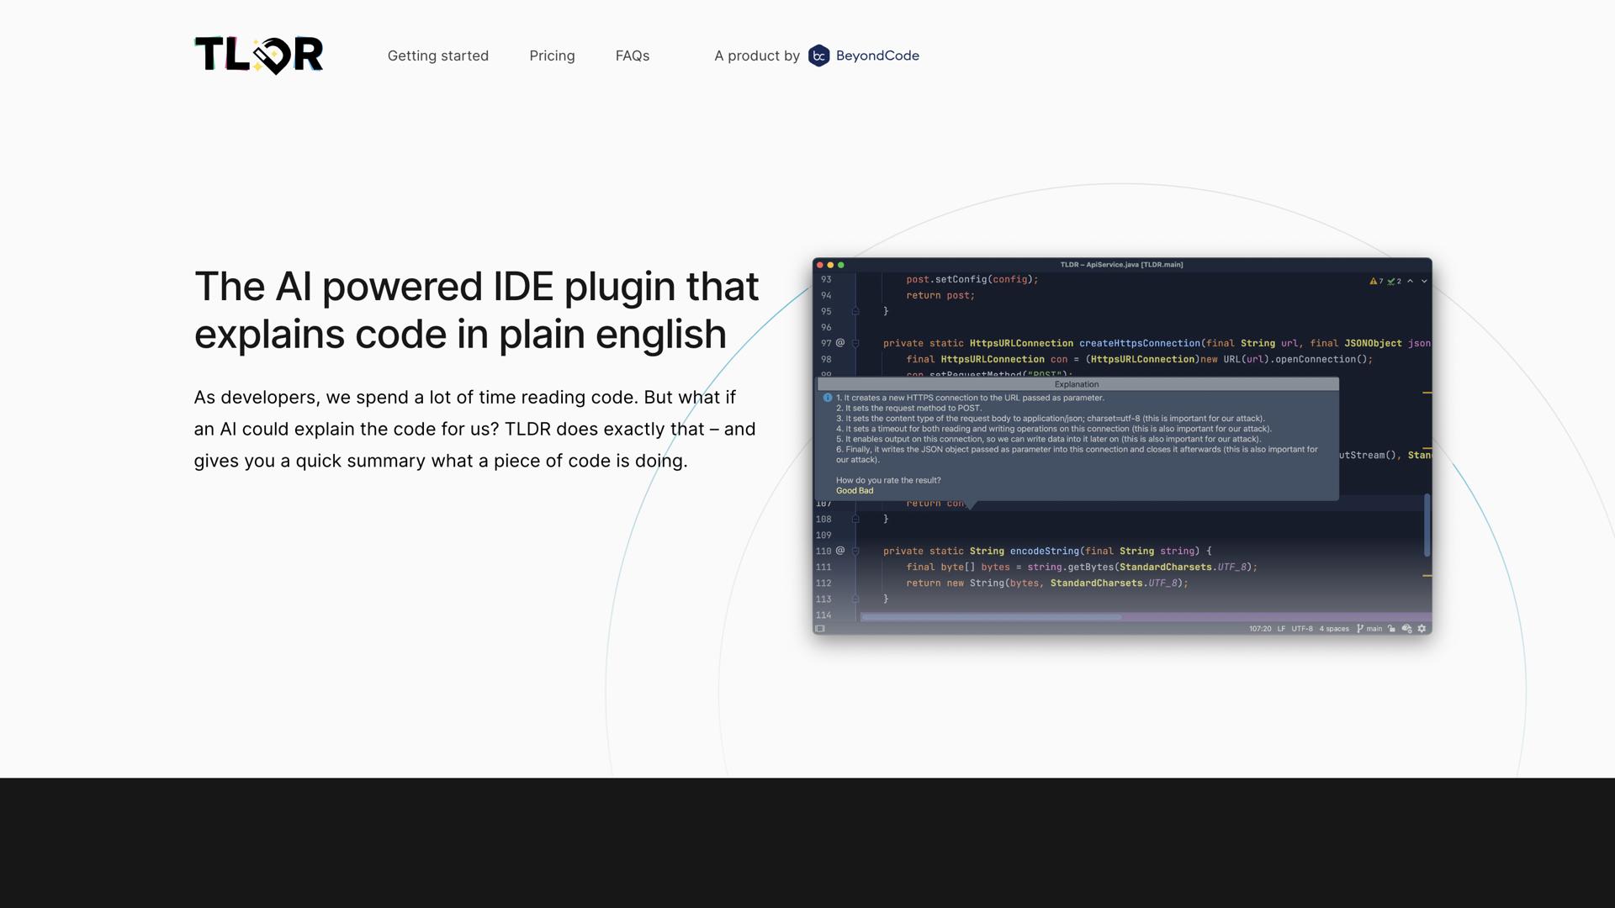This screenshot has width=1615, height=908.
Task: Click the next-problem down chevron
Action: point(1423,281)
